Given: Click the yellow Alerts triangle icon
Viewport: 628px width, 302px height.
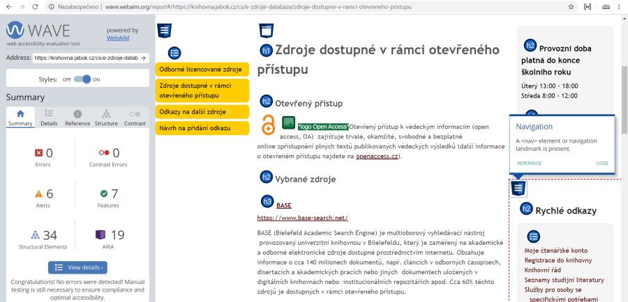Looking at the screenshot, I should pos(38,193).
